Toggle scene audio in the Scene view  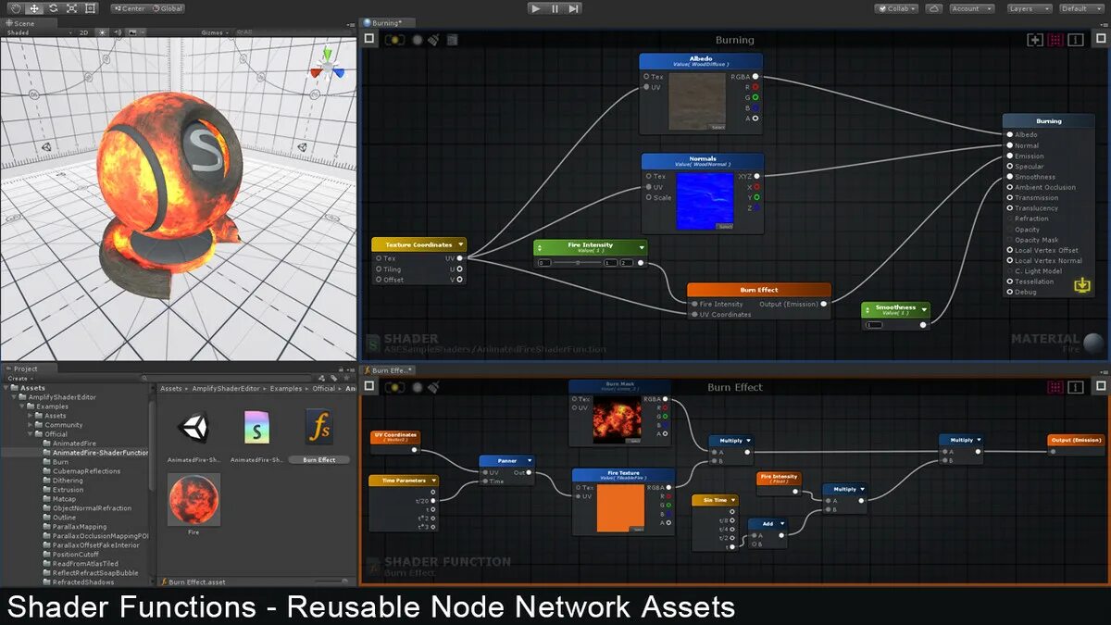[119, 31]
